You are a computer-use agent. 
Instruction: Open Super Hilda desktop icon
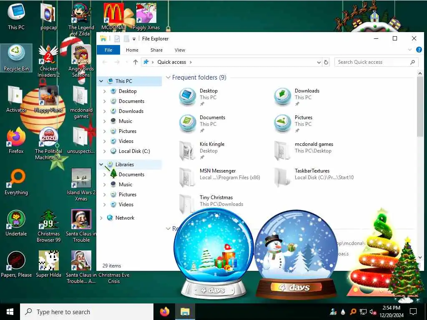(x=48, y=264)
